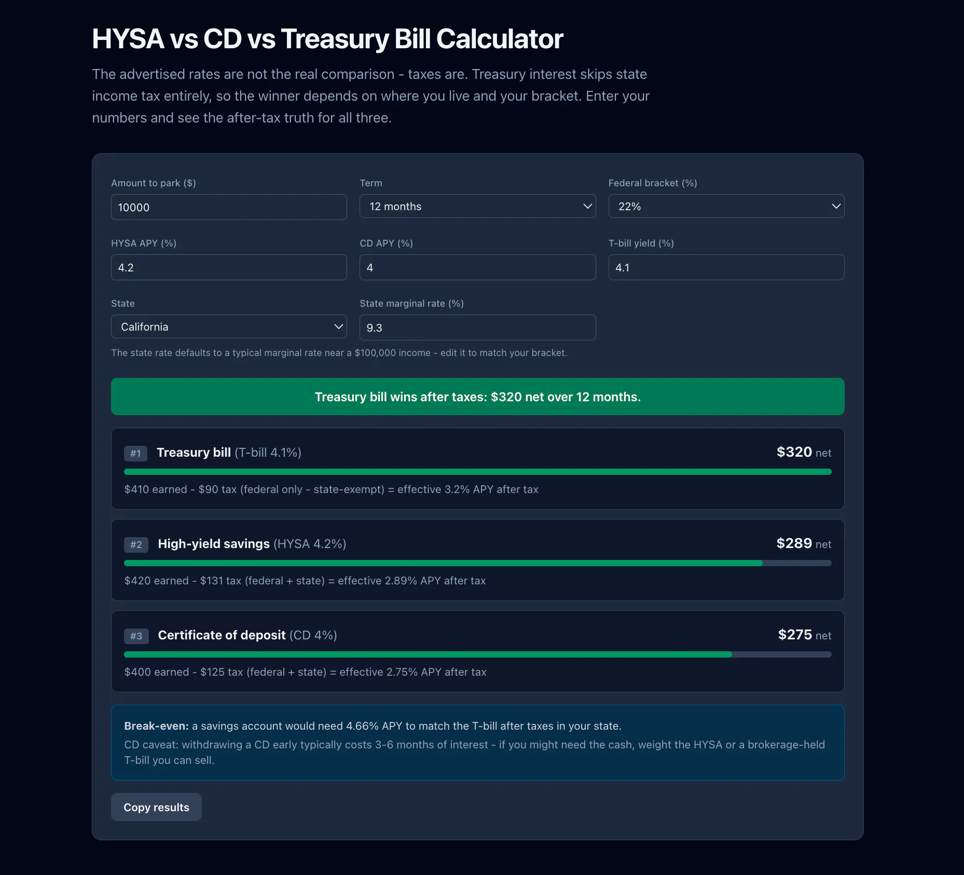The height and width of the screenshot is (875, 964).
Task: Open the Term dropdown showing 12 months
Action: [x=477, y=206]
